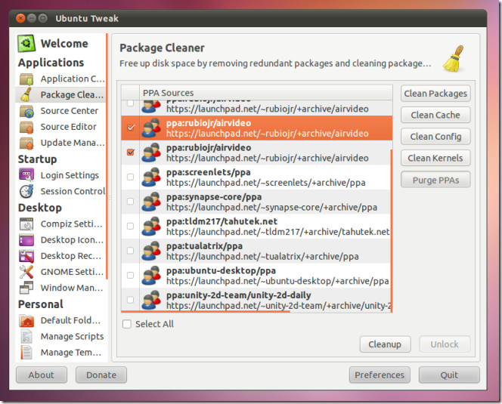Screen dimensions: 502x404
Task: Open Default Folders icon
Action: [26, 320]
